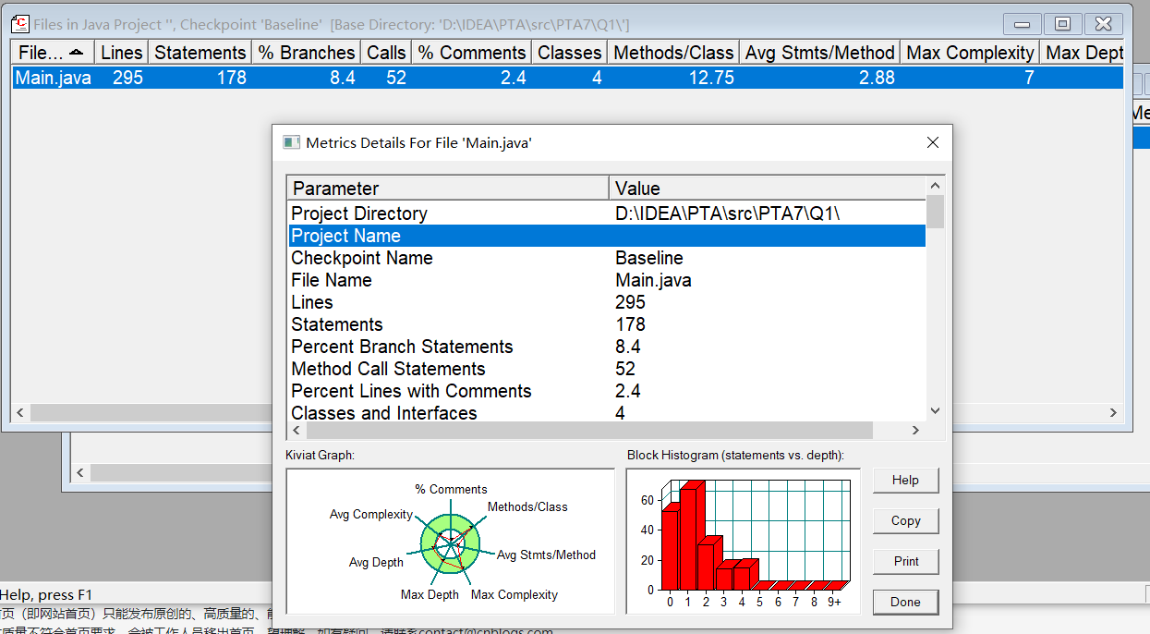Sort by the Lines column header
Screen dimensions: 1150x634
(x=121, y=53)
